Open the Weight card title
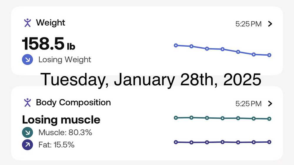The image size is (294, 165). point(51,23)
